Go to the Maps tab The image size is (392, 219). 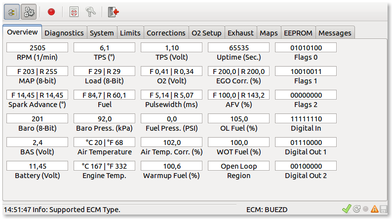point(269,33)
